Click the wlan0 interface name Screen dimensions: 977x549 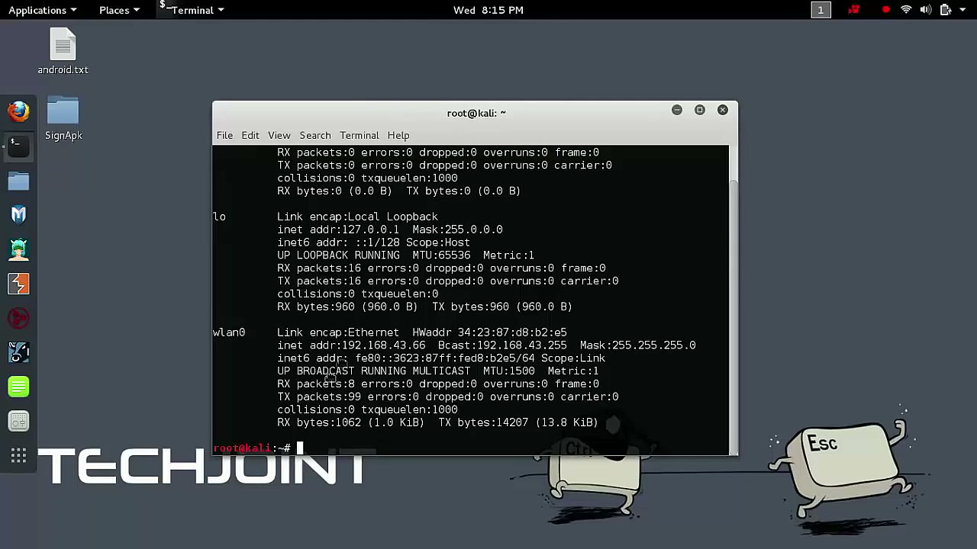click(229, 332)
